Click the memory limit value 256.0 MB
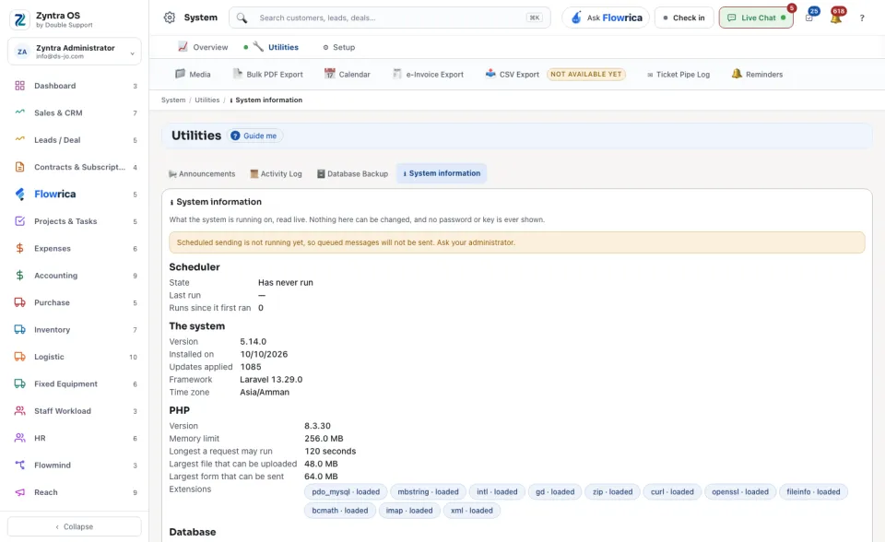The height and width of the screenshot is (542, 885). (x=324, y=438)
